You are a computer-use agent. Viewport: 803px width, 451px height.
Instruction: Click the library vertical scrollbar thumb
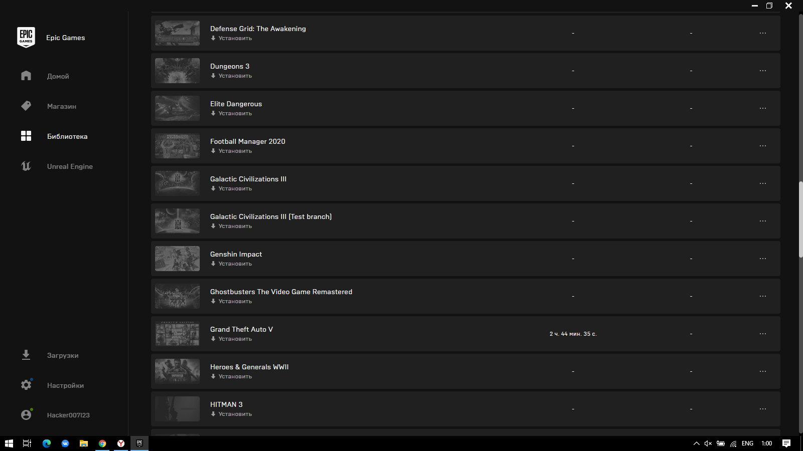pos(801,219)
